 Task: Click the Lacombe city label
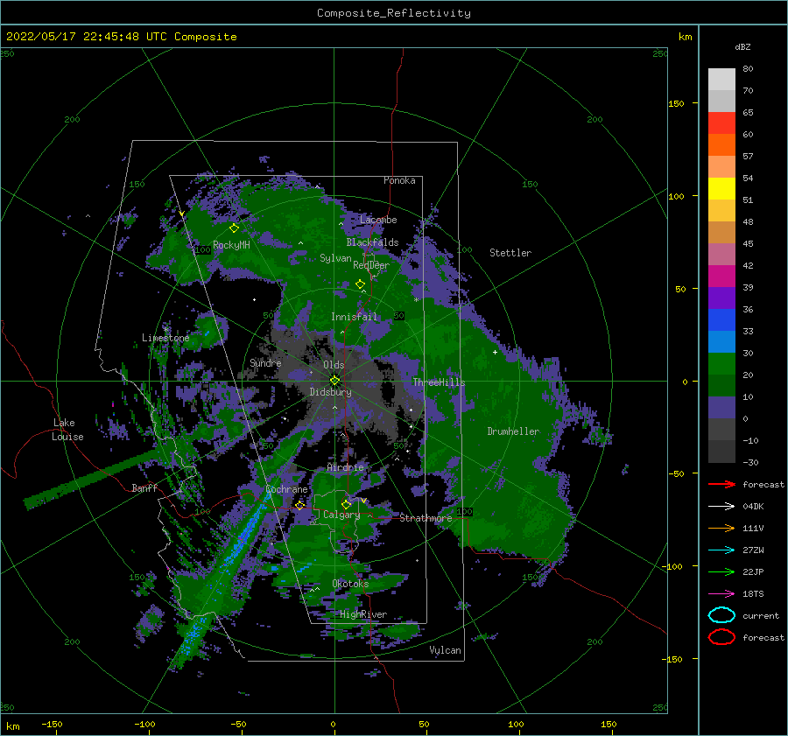(378, 220)
